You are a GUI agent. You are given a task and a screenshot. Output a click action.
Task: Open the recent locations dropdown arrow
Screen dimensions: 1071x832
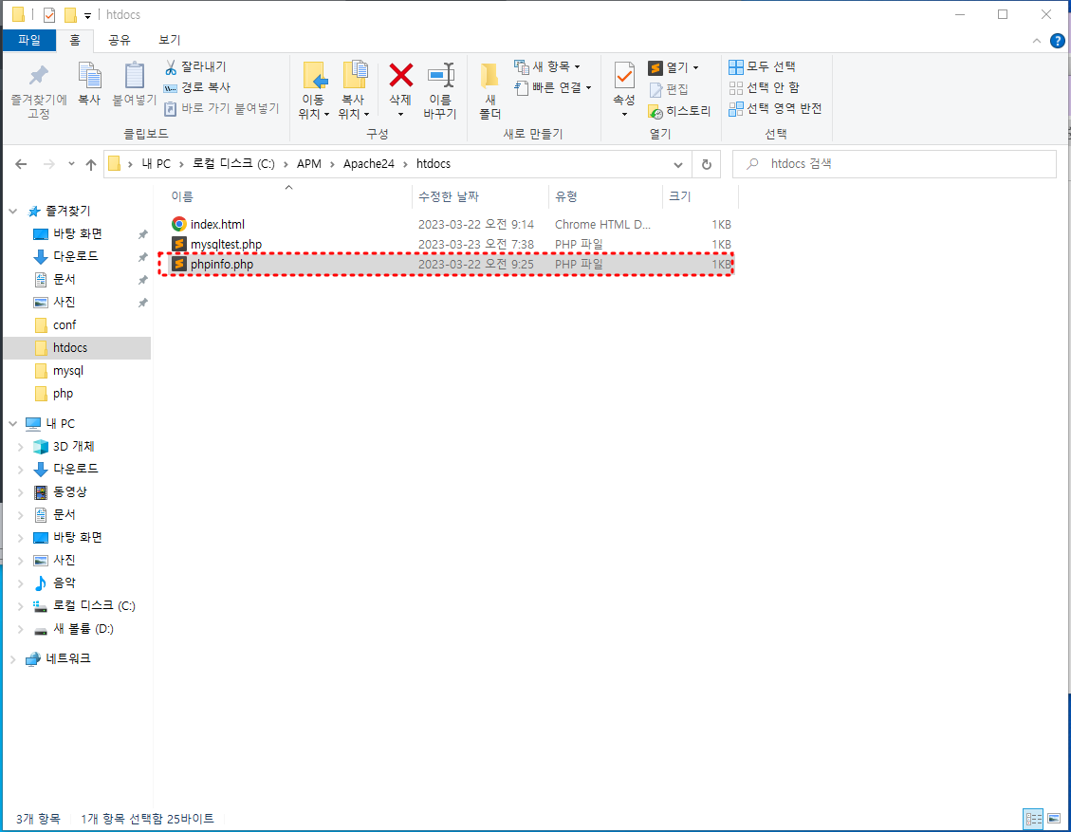pyautogui.click(x=72, y=164)
